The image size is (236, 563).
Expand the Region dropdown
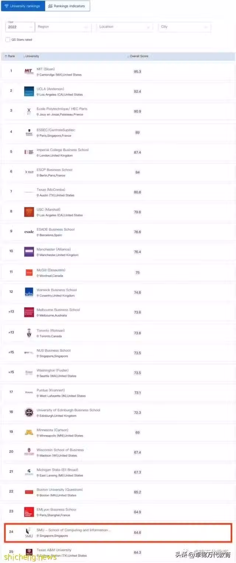[x=63, y=27]
